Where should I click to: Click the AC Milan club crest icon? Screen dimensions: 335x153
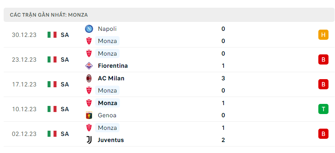coord(89,78)
